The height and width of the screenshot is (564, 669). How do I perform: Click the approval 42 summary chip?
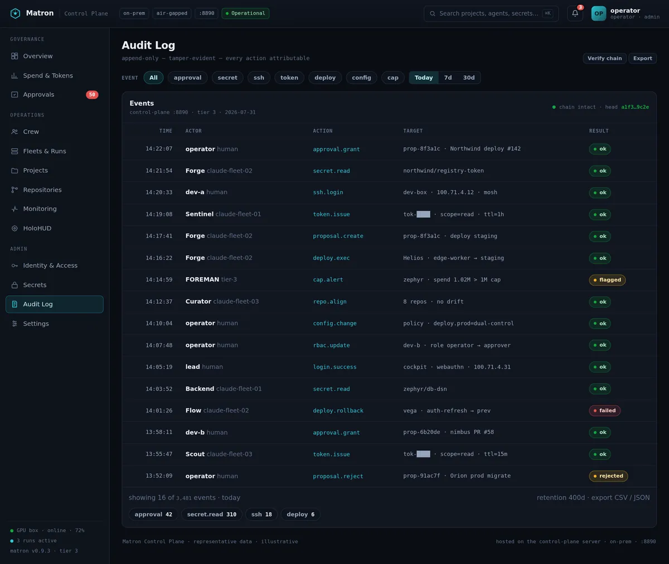click(x=153, y=514)
